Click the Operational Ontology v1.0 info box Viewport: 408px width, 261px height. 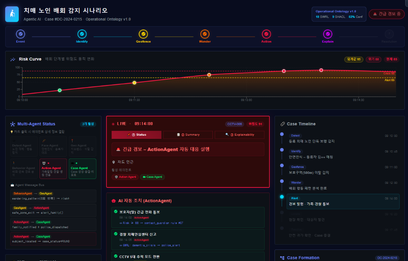coord(339,14)
